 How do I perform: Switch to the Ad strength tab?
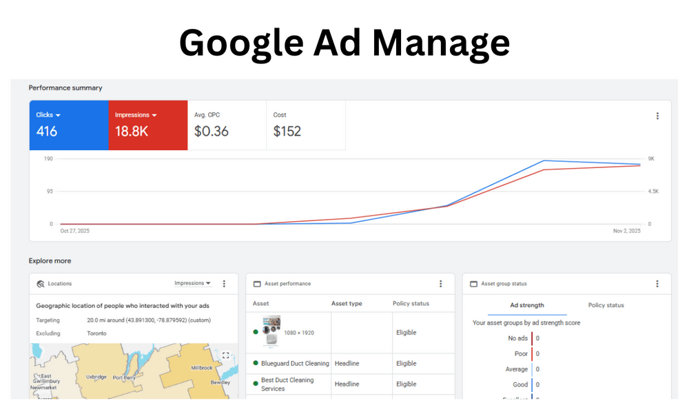(x=527, y=305)
